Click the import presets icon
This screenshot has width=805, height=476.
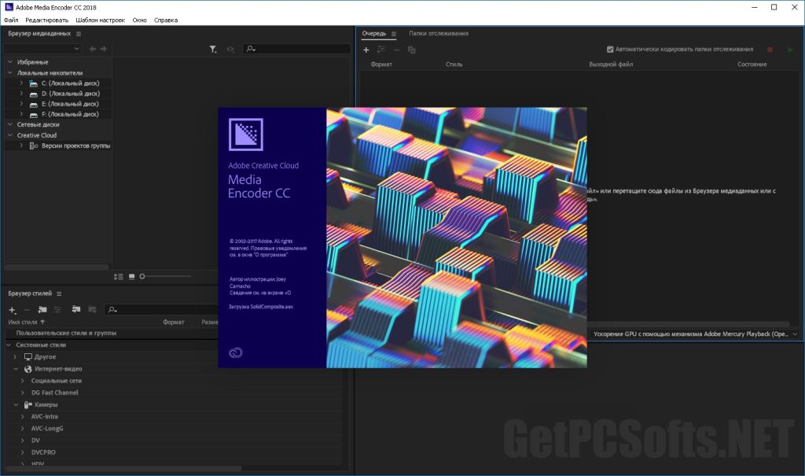pyautogui.click(x=76, y=309)
